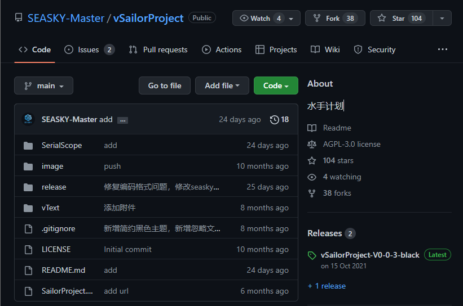Click the .gitignore file icon
Image resolution: width=463 pixels, height=306 pixels.
pyautogui.click(x=28, y=229)
